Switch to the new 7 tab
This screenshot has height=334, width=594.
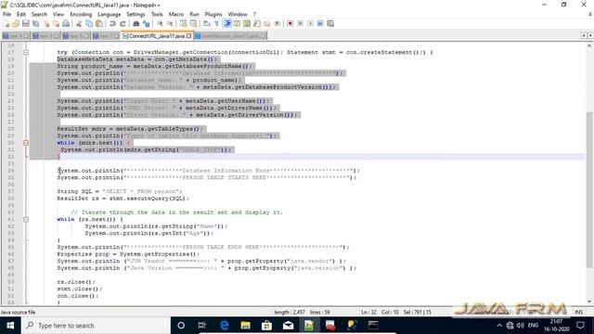click(x=106, y=36)
